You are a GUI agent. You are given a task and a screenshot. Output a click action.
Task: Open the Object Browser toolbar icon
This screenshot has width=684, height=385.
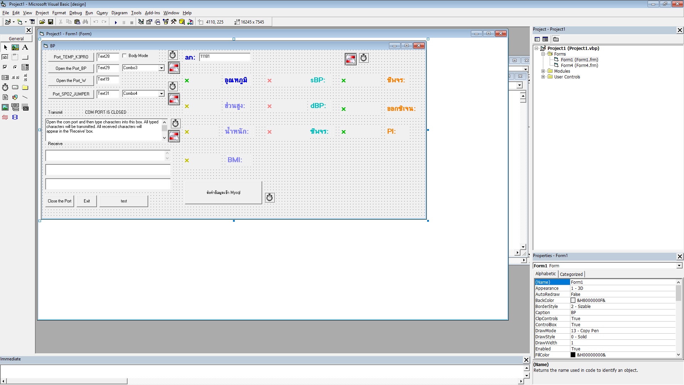click(166, 22)
